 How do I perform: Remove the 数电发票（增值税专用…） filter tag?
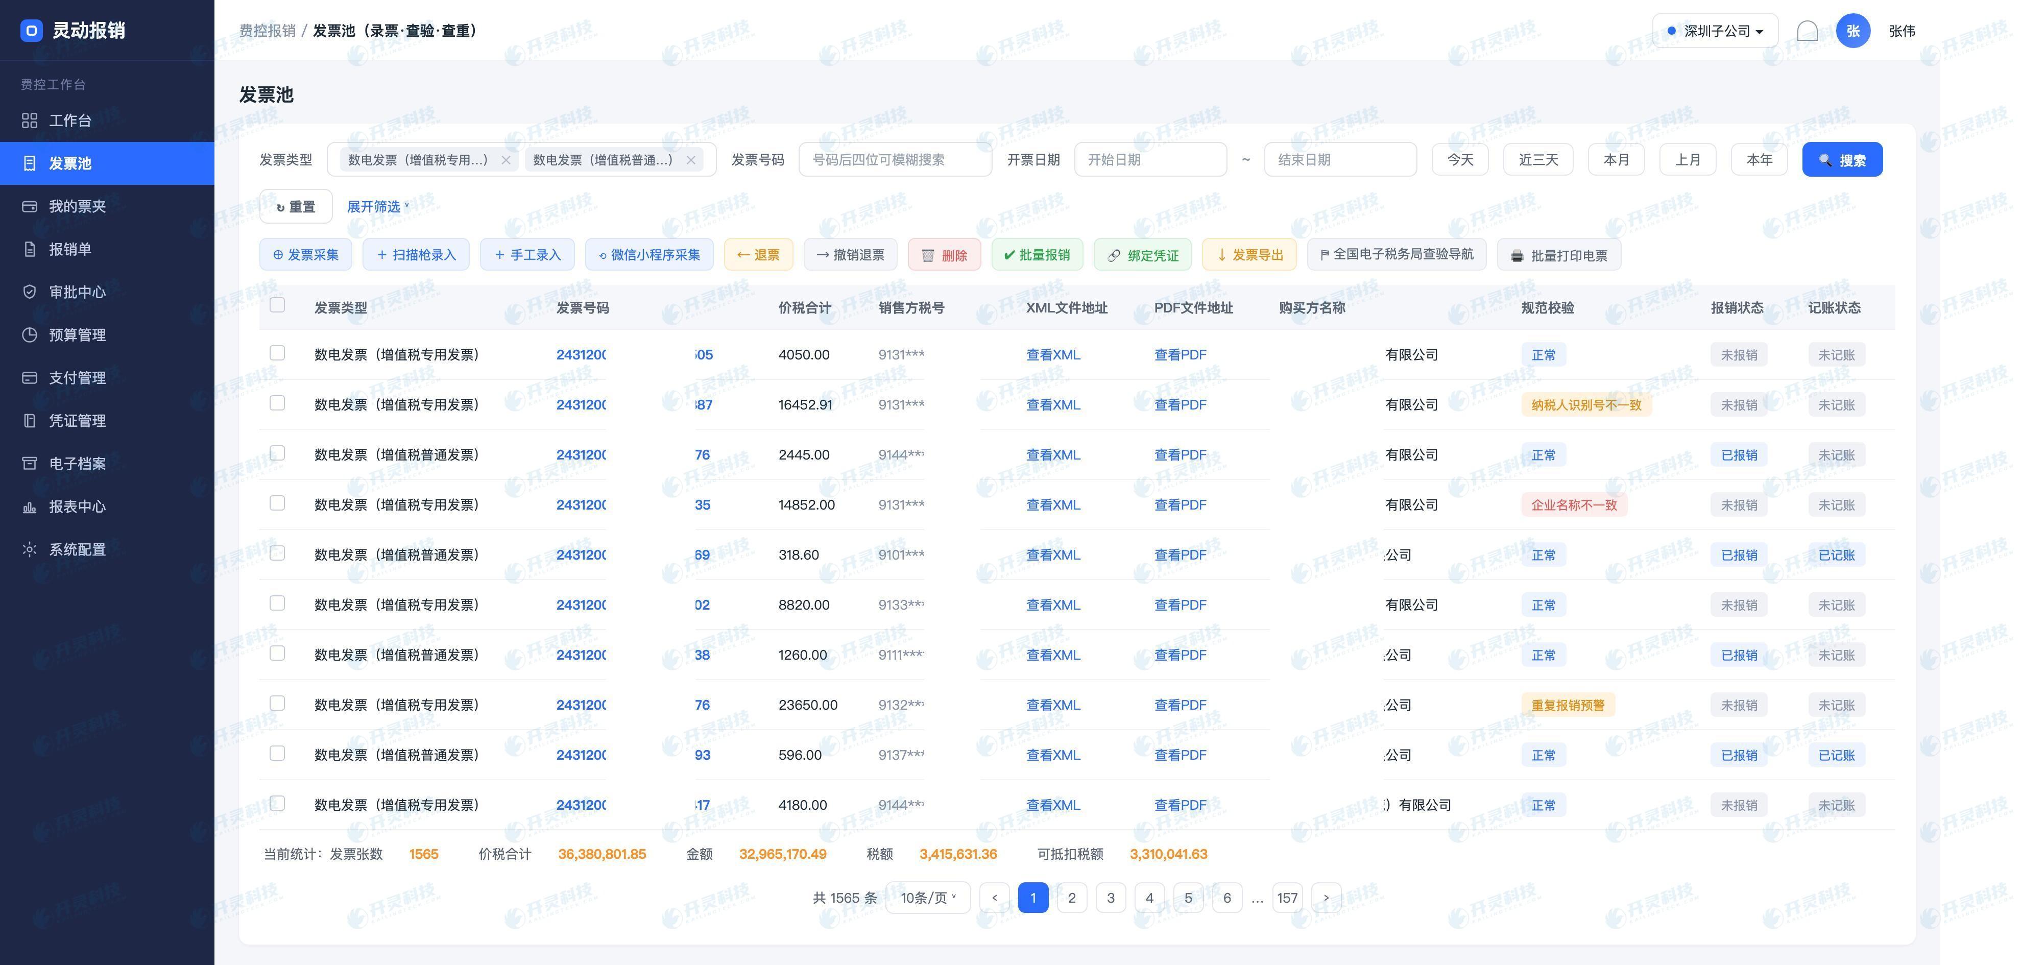click(505, 160)
